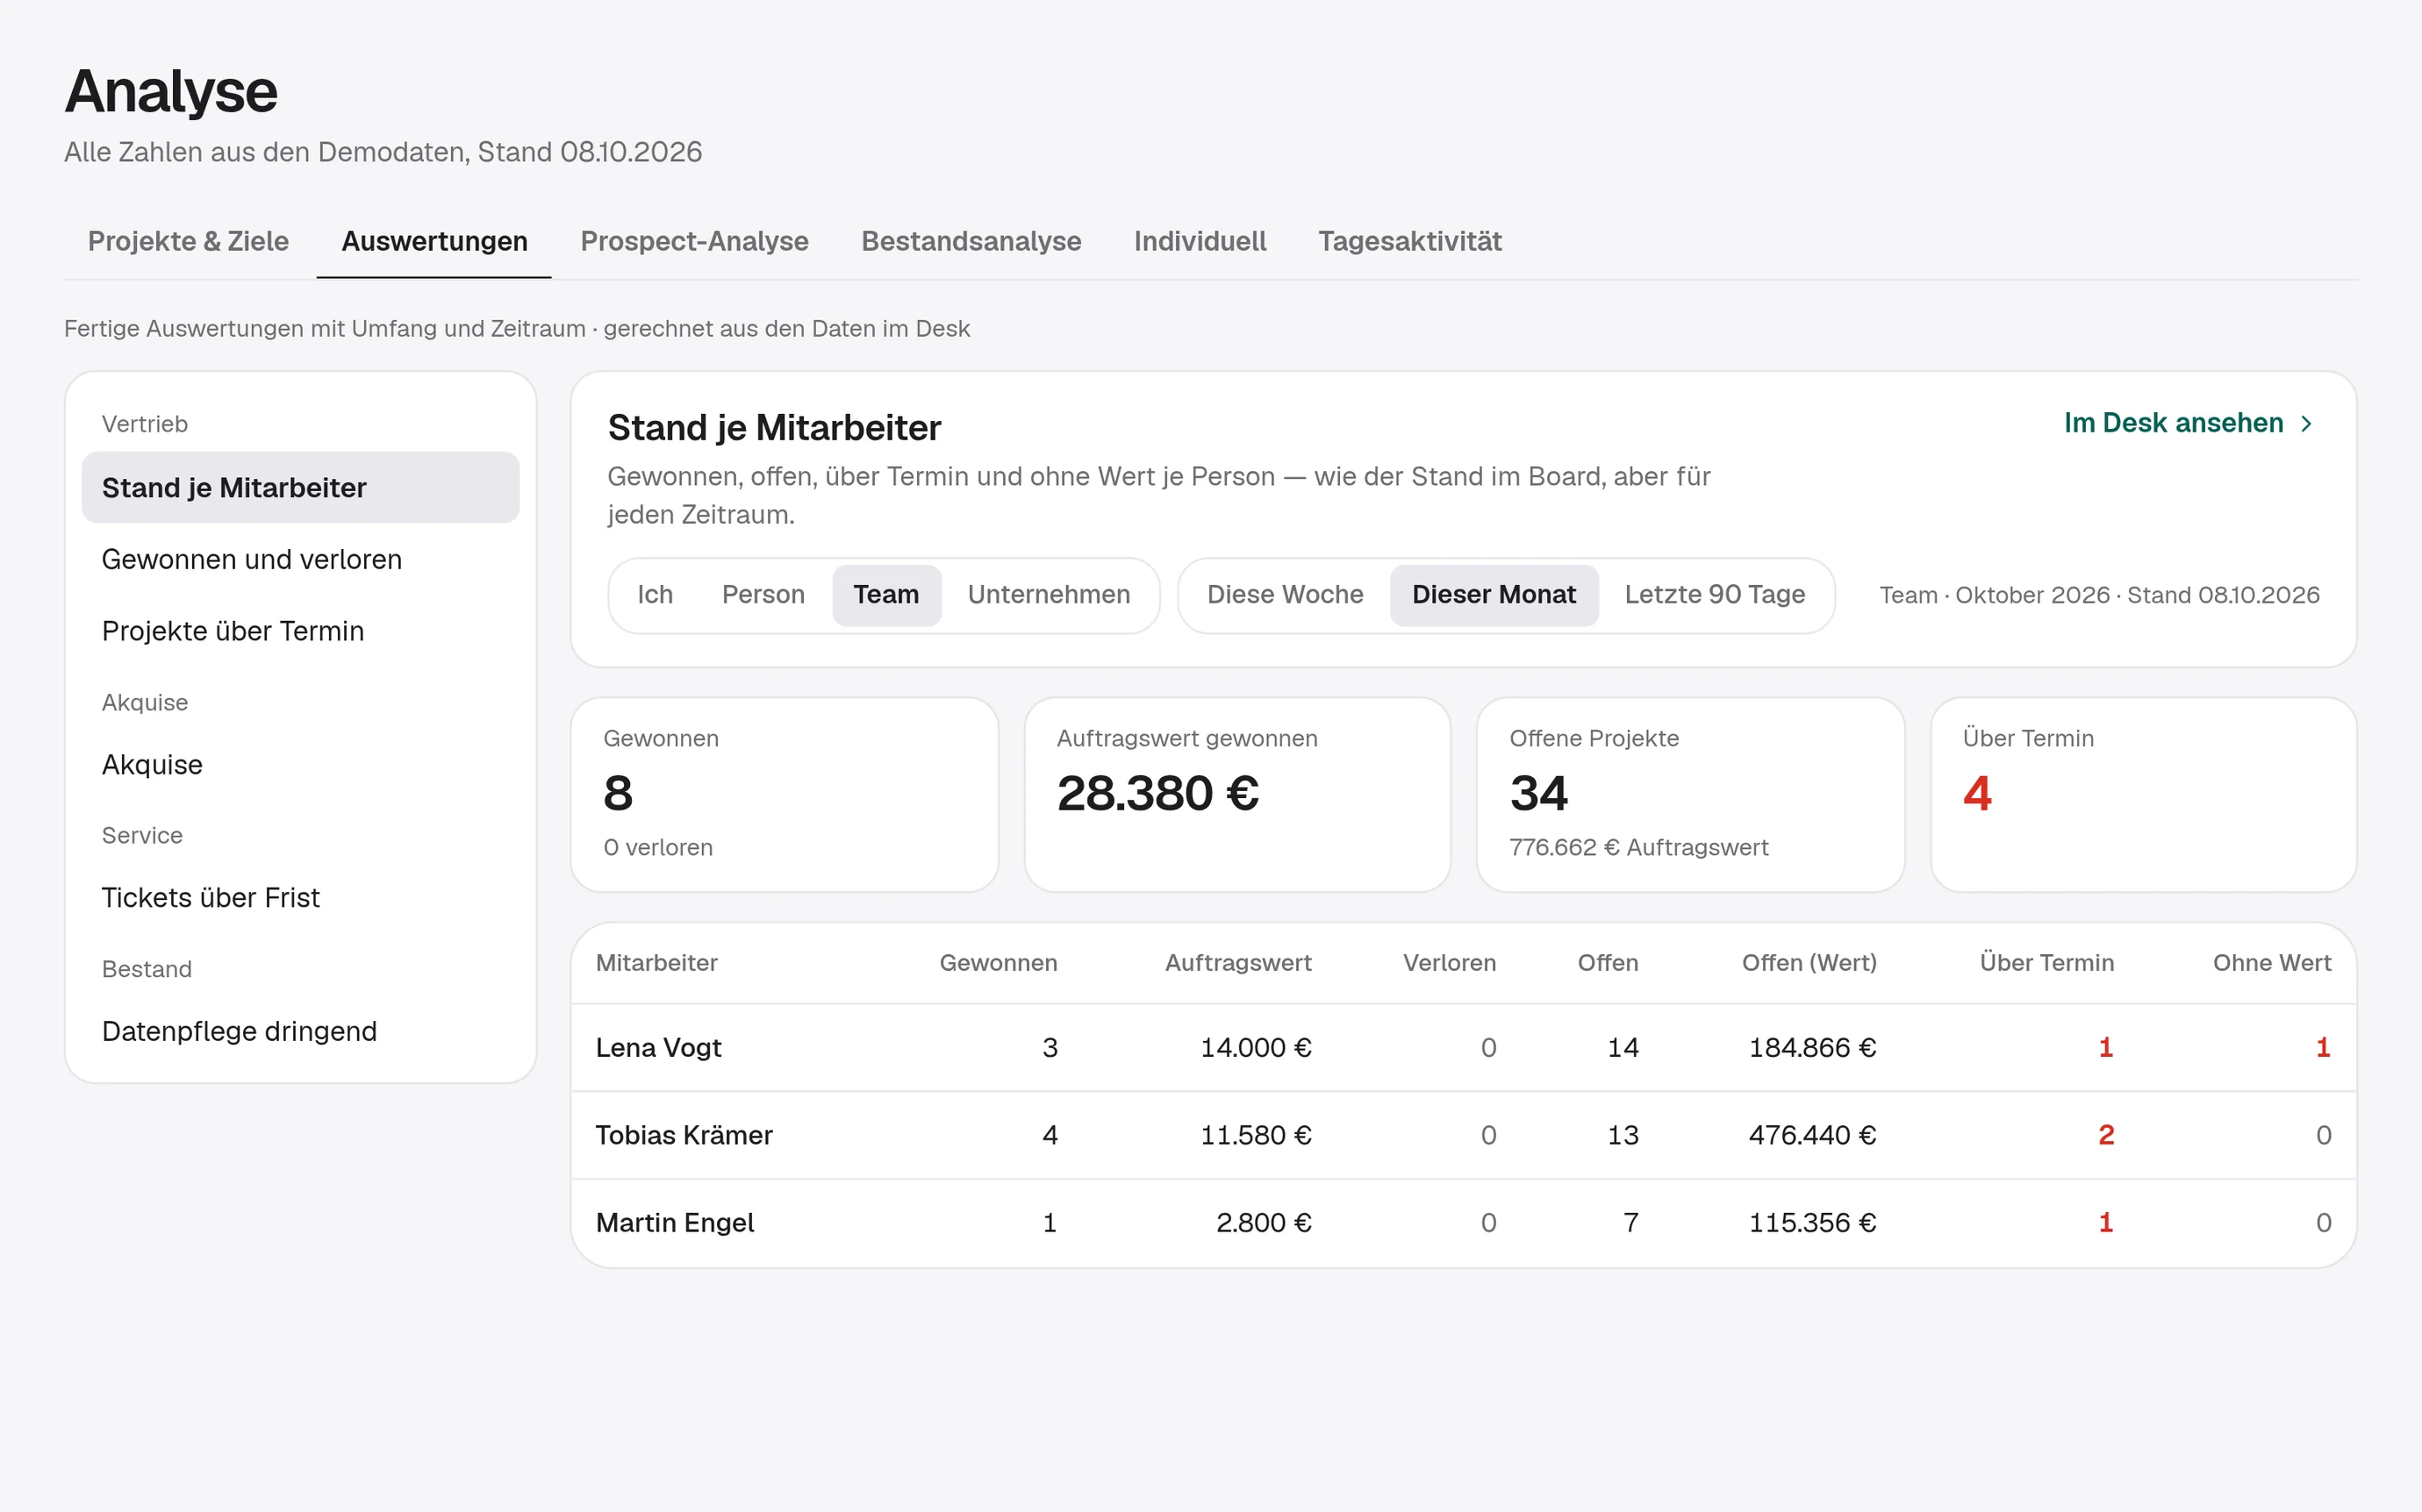Screen dimensions: 2422x1512
Task: Set scope to Person
Action: tap(763, 595)
